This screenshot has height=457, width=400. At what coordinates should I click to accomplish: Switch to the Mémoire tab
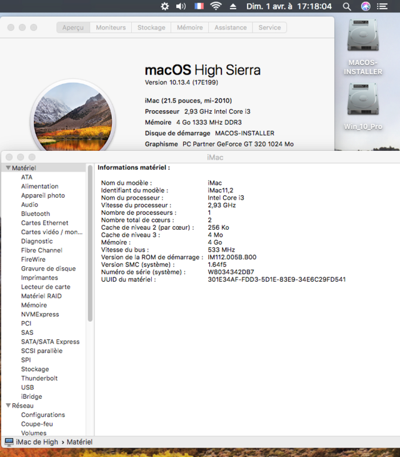coord(190,28)
